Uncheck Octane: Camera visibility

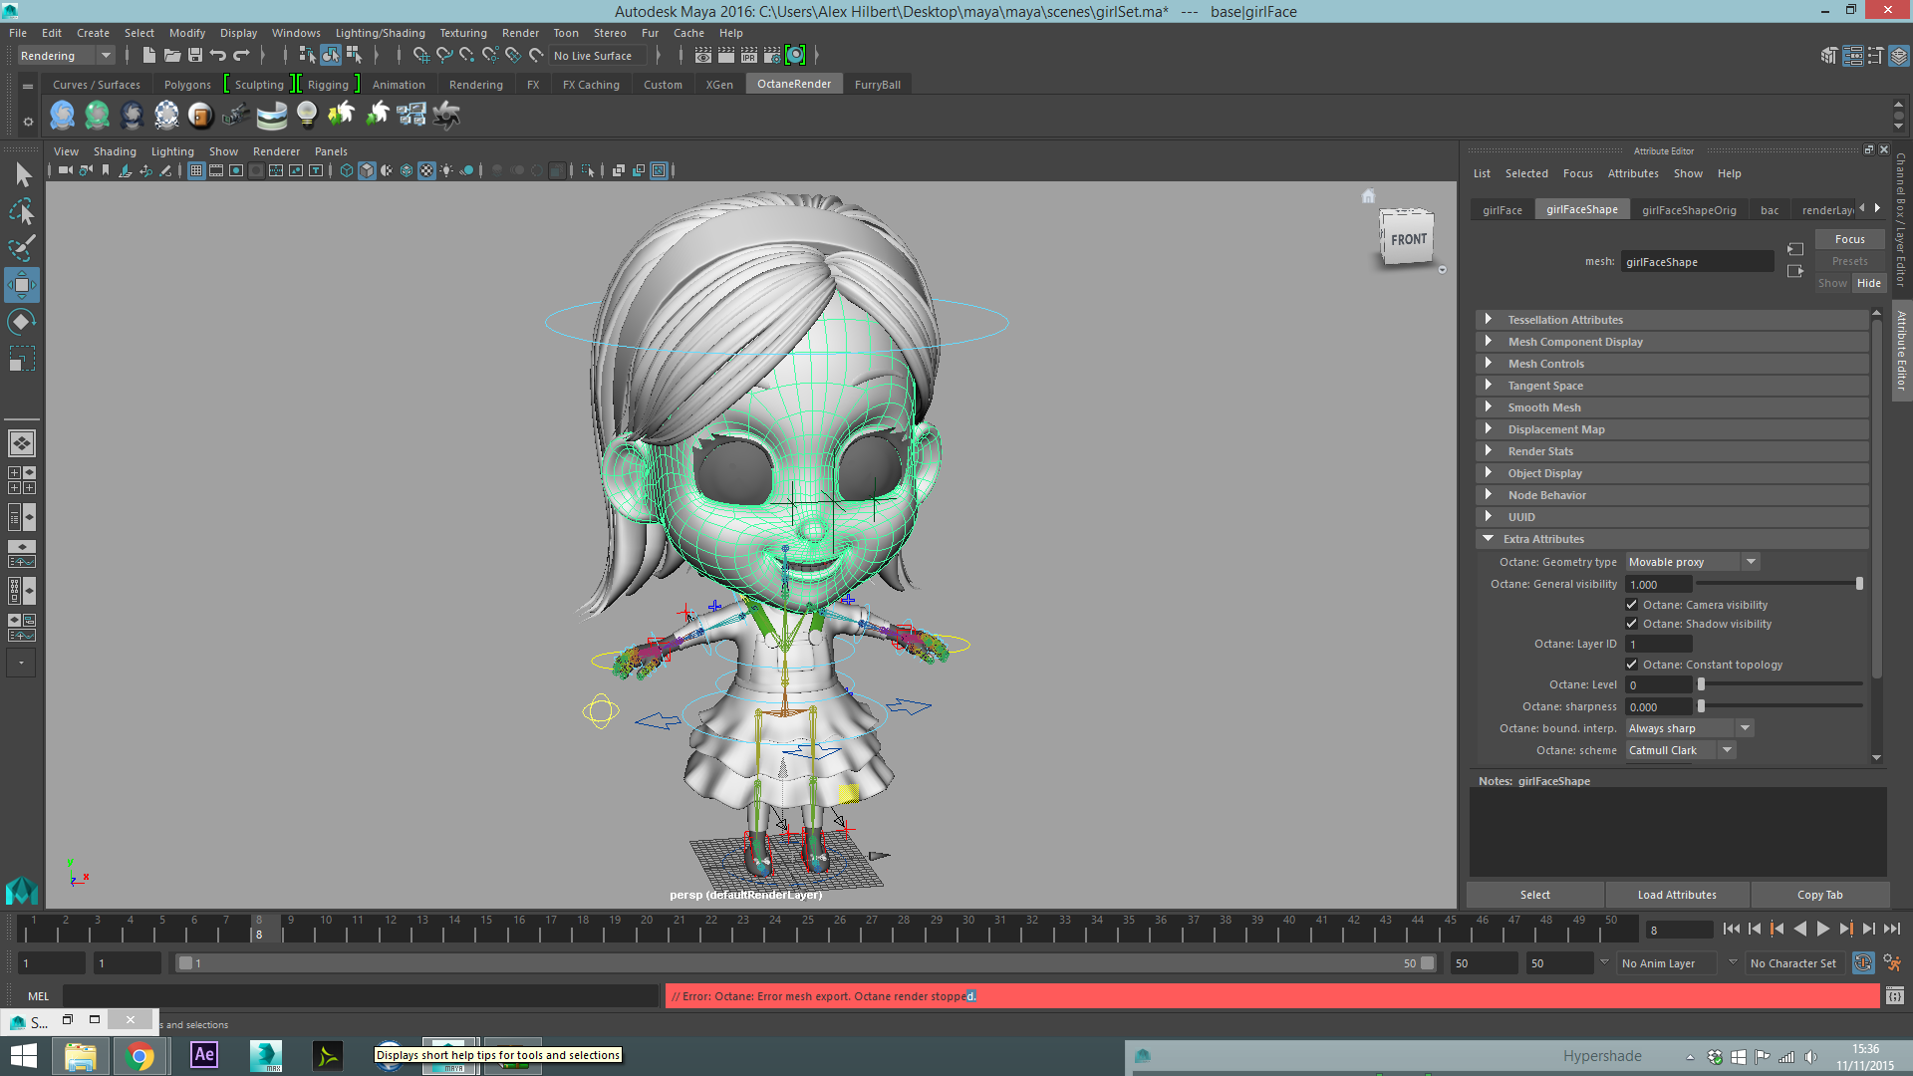(1632, 605)
